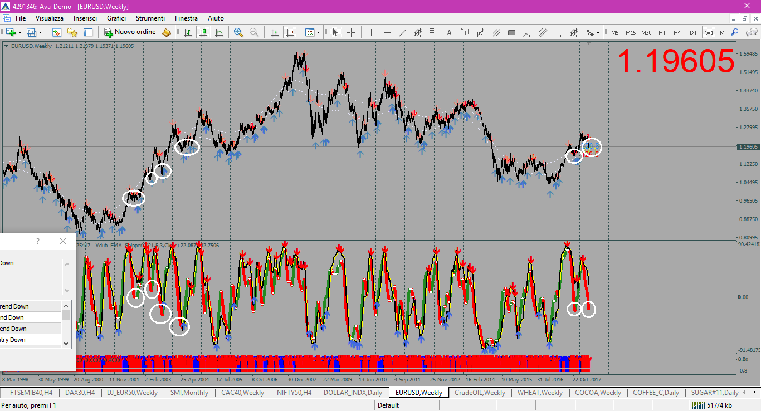Select the M15 timeframe
The image size is (761, 411).
(x=631, y=32)
